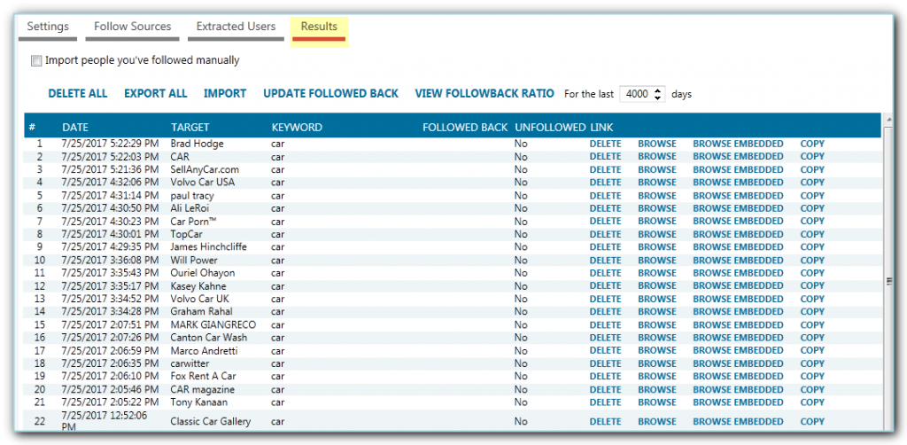Decrease days with the stepper down arrow

tap(658, 98)
